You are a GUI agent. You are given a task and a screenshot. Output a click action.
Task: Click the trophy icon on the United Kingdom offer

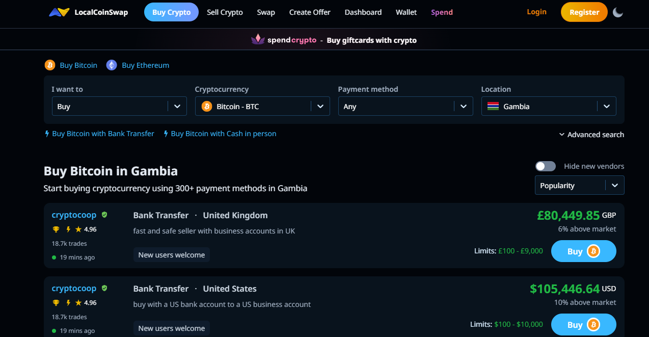coord(56,229)
